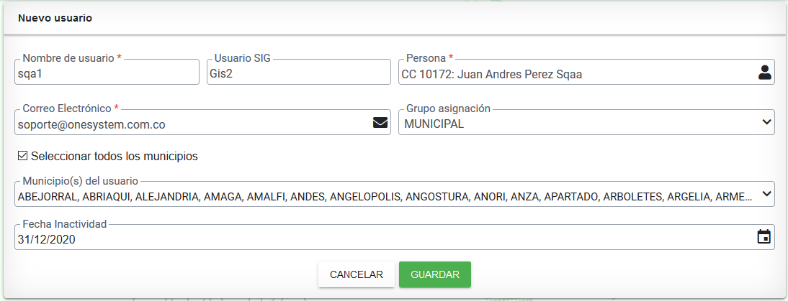
Task: Click the 'Nombre de usuario' field label
Action: (x=68, y=58)
